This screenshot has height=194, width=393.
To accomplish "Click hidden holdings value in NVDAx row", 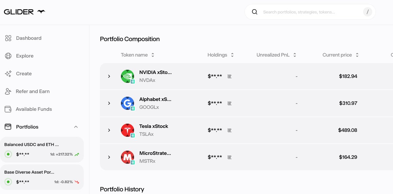I will (x=215, y=76).
